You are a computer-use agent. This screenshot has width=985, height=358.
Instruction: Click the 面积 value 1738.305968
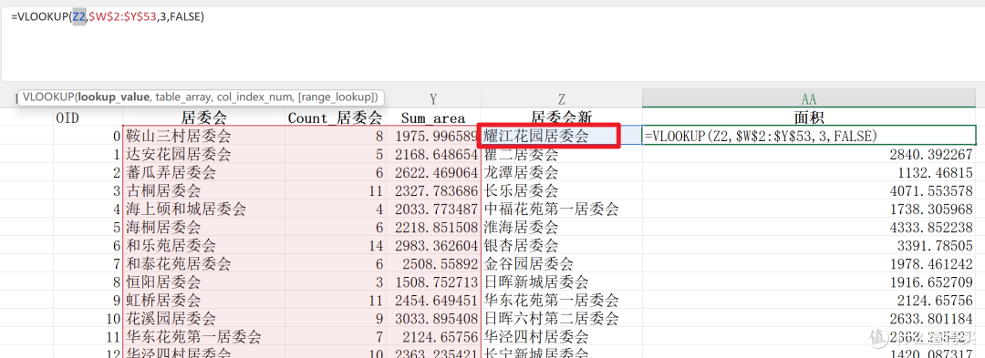(x=809, y=209)
